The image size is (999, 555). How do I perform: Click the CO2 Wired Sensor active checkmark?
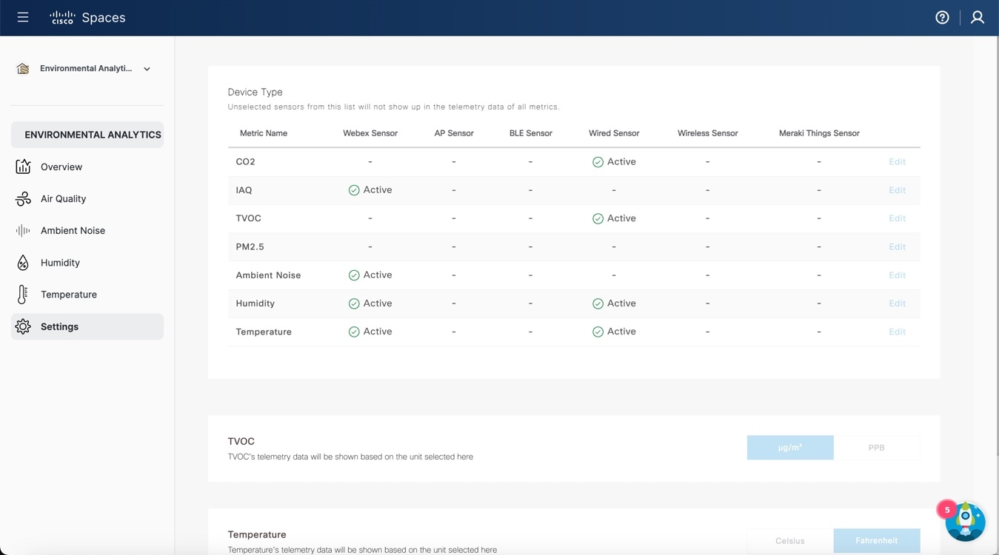pyautogui.click(x=598, y=162)
